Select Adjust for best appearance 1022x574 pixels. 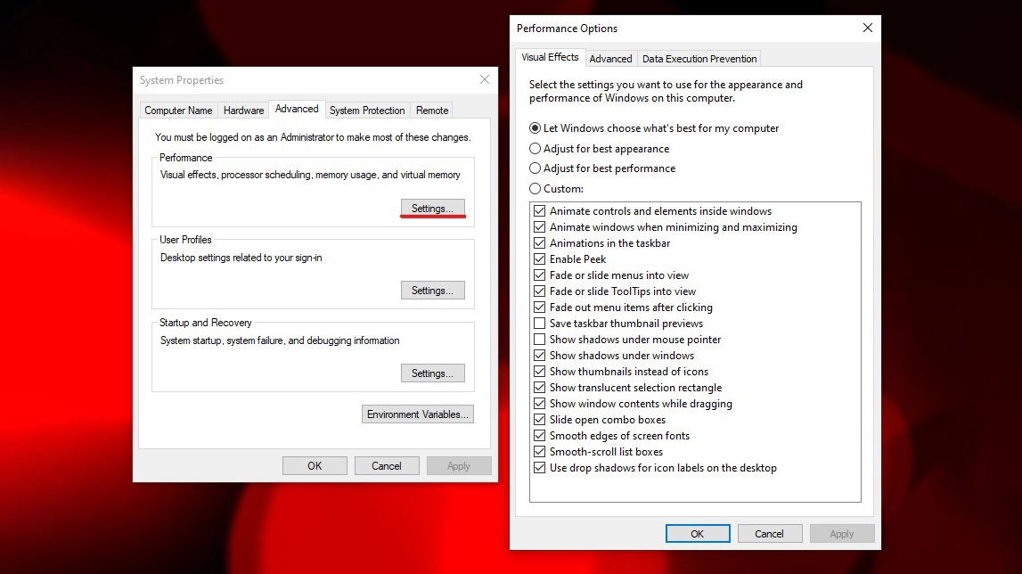pyautogui.click(x=536, y=149)
